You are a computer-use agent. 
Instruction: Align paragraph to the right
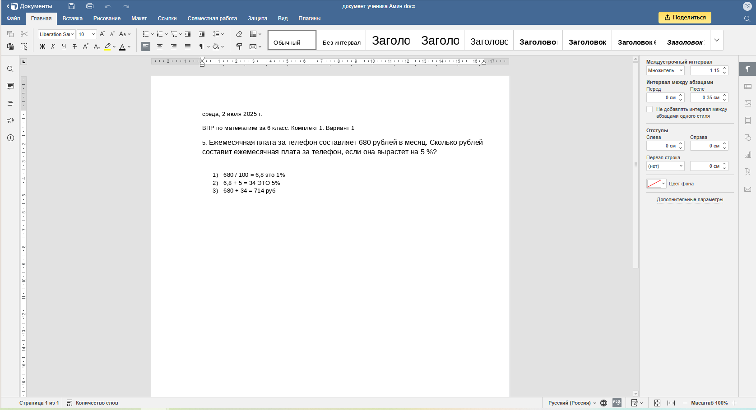174,46
